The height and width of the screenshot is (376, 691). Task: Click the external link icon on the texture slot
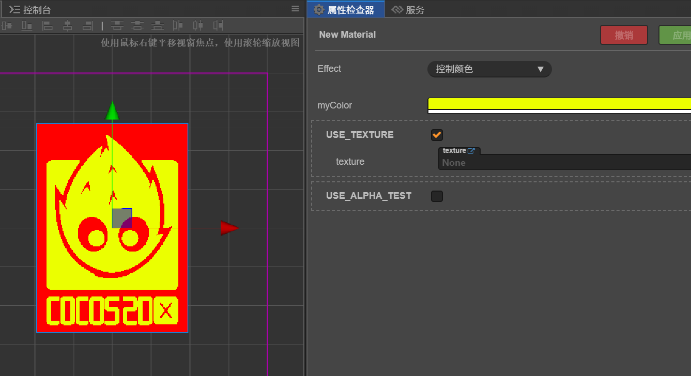point(471,151)
